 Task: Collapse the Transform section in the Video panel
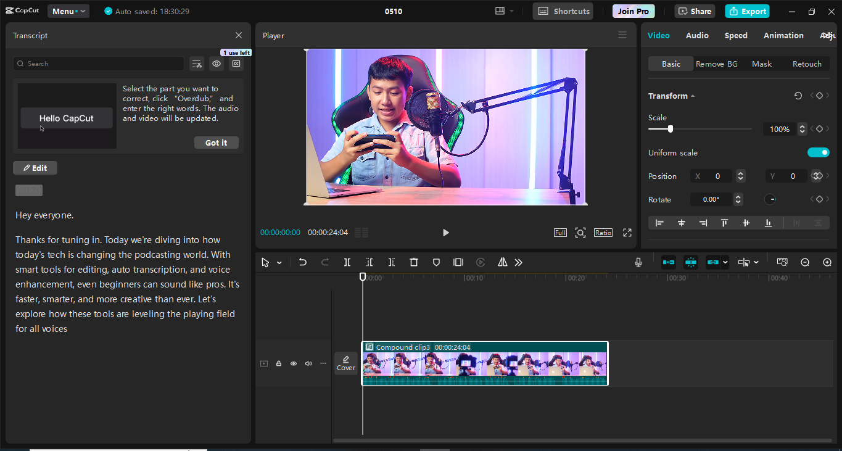692,96
